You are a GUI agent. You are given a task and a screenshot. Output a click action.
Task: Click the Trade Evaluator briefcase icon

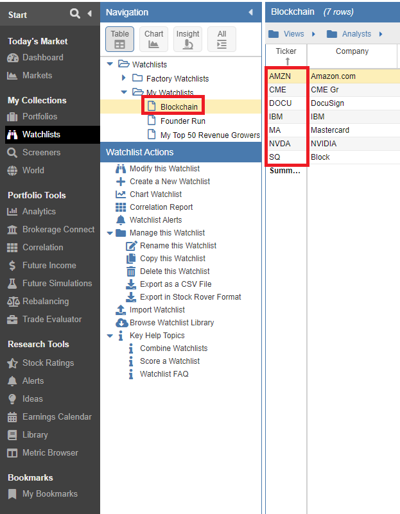(12, 320)
